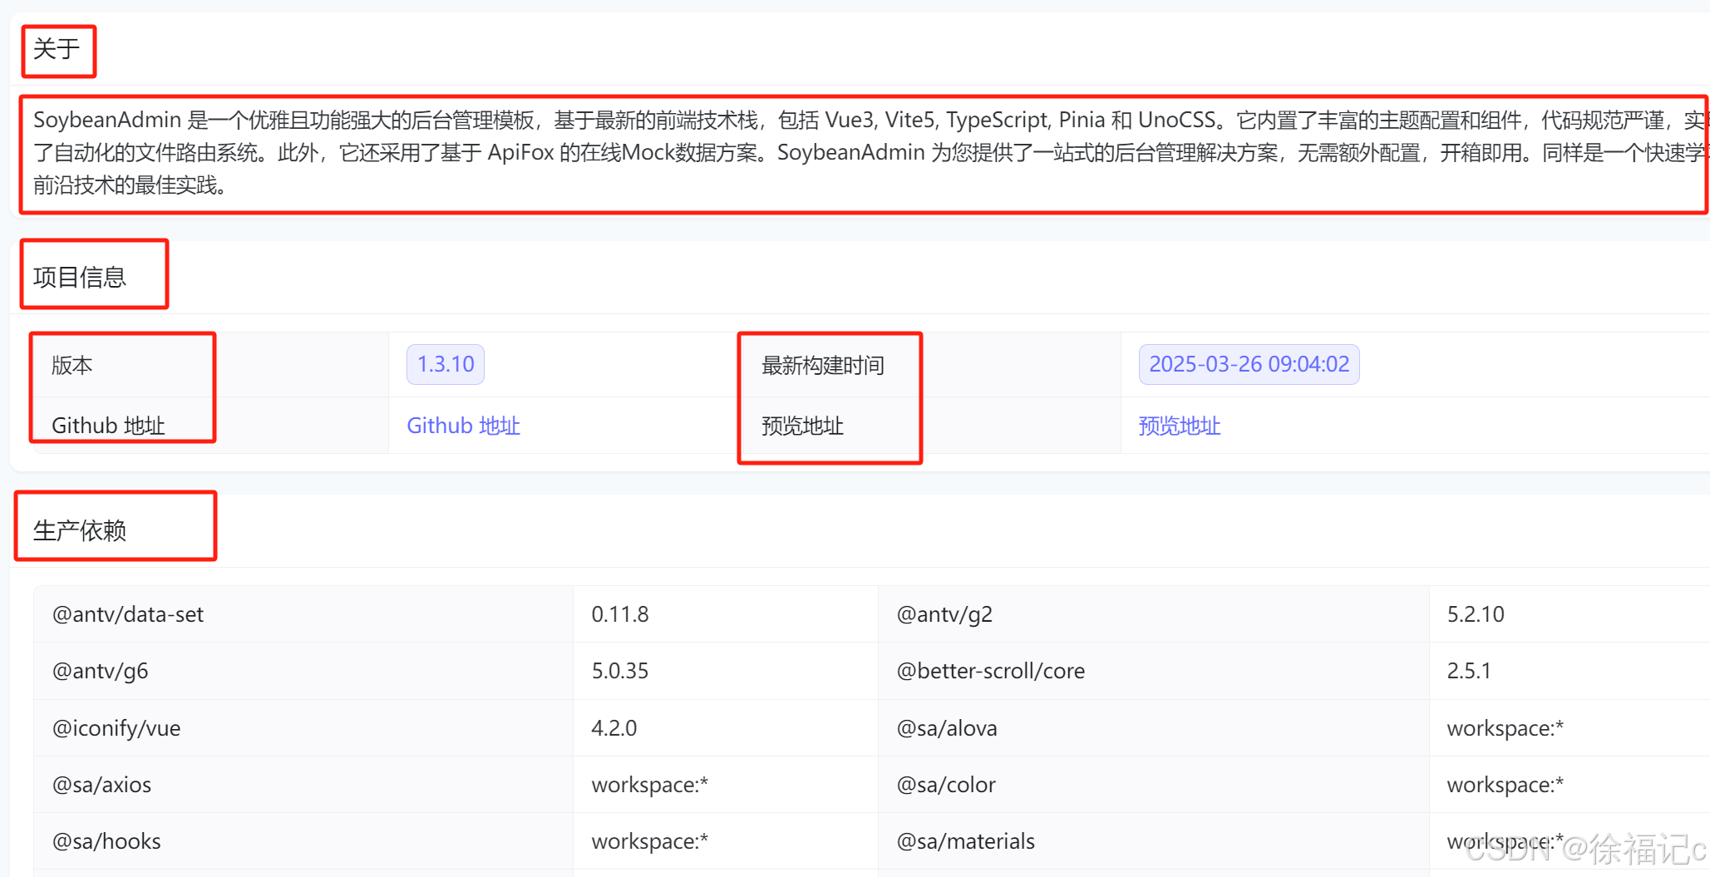
Task: Select the 4.2.0 version value
Action: tap(614, 728)
